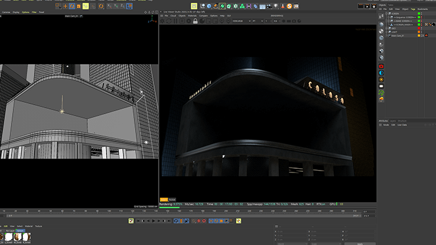
Task: Open the viewport Cameras menu
Action: coord(6,12)
